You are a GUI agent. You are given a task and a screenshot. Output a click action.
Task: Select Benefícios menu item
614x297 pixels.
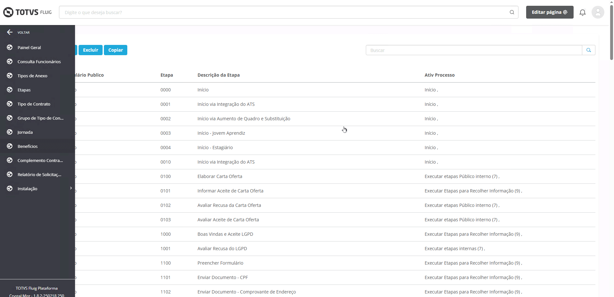coord(38,146)
